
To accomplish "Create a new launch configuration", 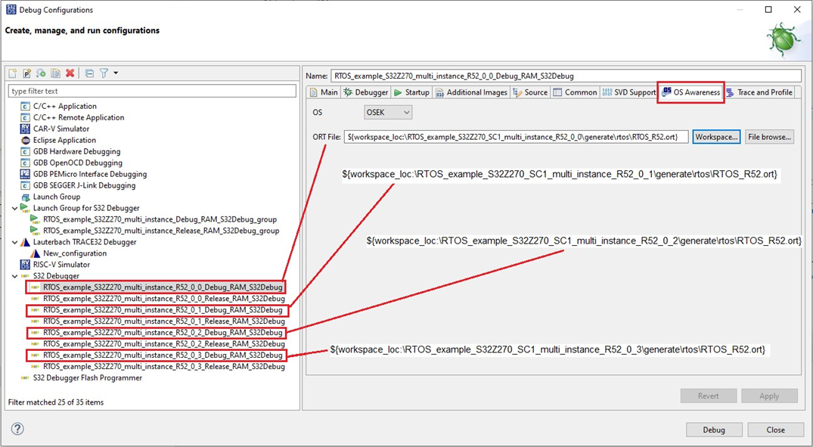I will coord(13,73).
